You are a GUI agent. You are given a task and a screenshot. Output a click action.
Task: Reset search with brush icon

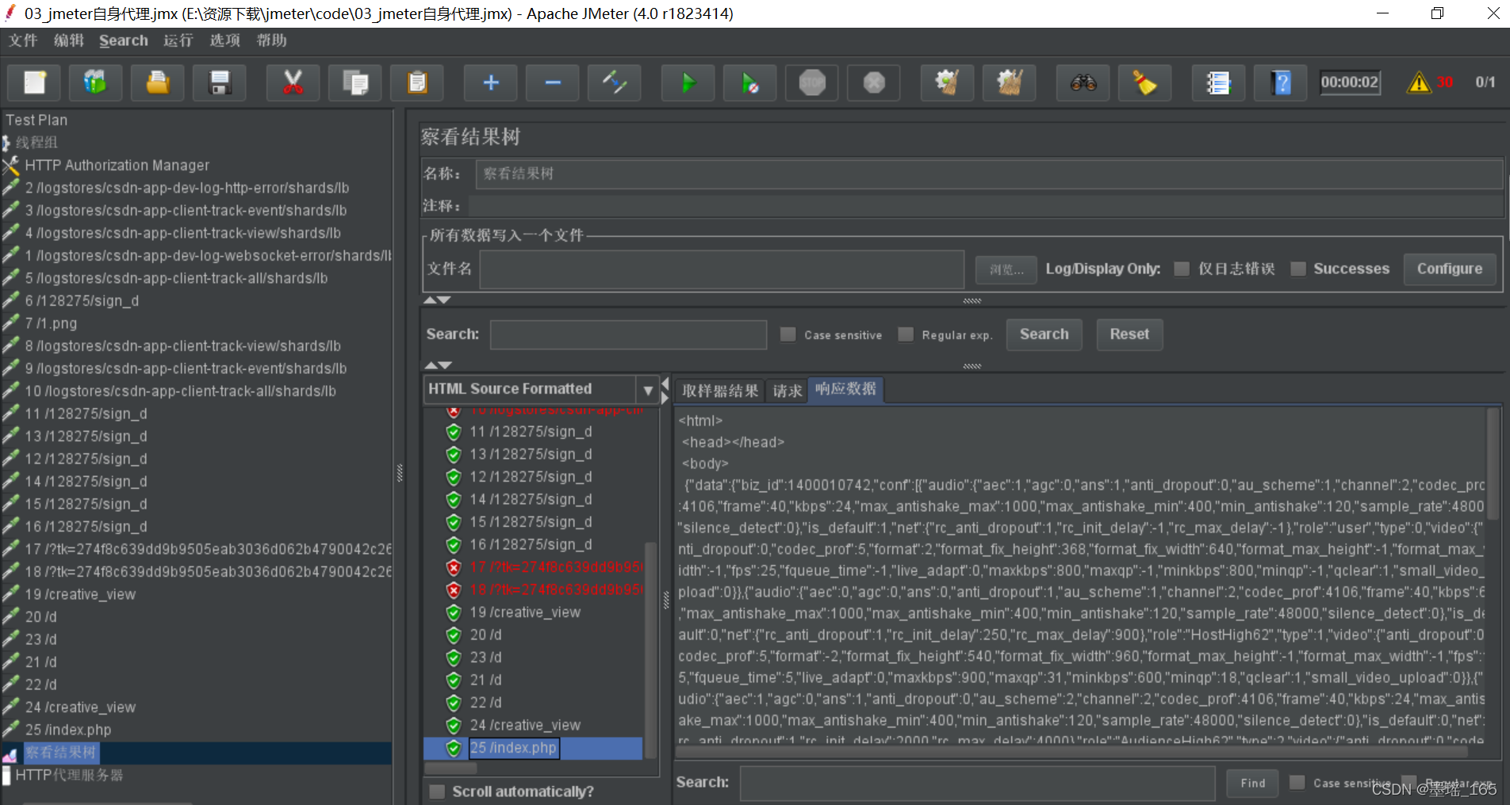pos(1145,82)
